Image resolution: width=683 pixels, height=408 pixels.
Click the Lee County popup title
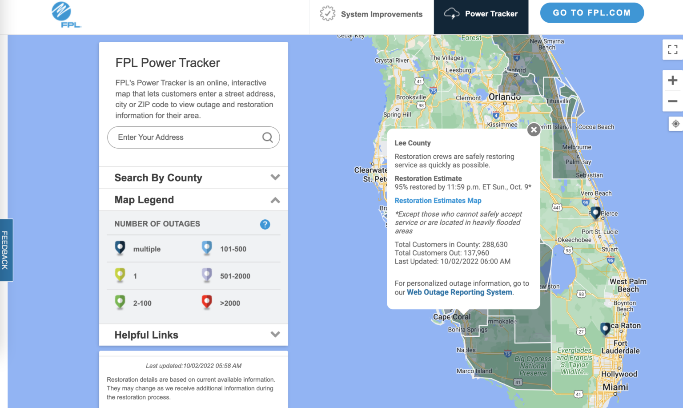click(413, 143)
